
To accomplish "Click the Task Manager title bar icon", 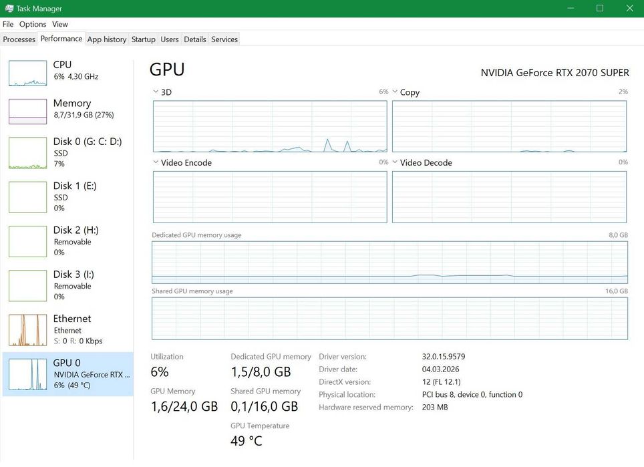I will [x=9, y=9].
